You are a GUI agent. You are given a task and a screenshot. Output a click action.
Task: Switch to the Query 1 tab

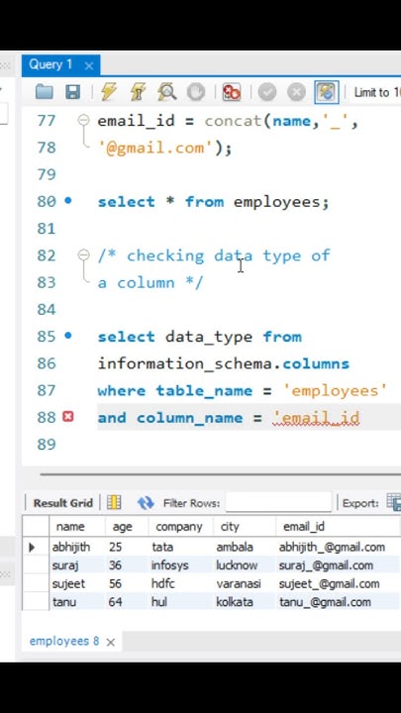point(50,64)
